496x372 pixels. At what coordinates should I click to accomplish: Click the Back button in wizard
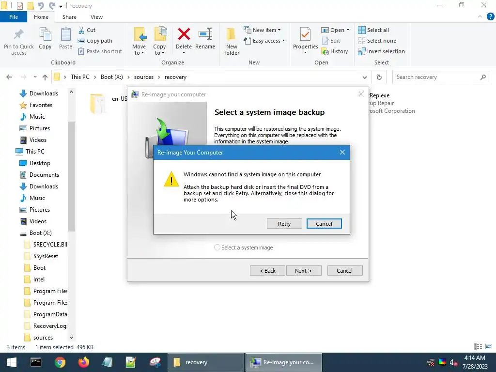[x=267, y=271]
